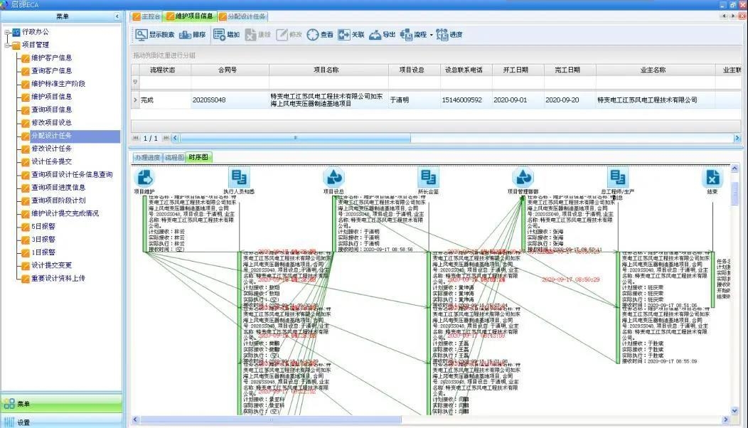This screenshot has width=748, height=428.
Task: Expand the row for contract 2020SS048
Action: coord(135,100)
